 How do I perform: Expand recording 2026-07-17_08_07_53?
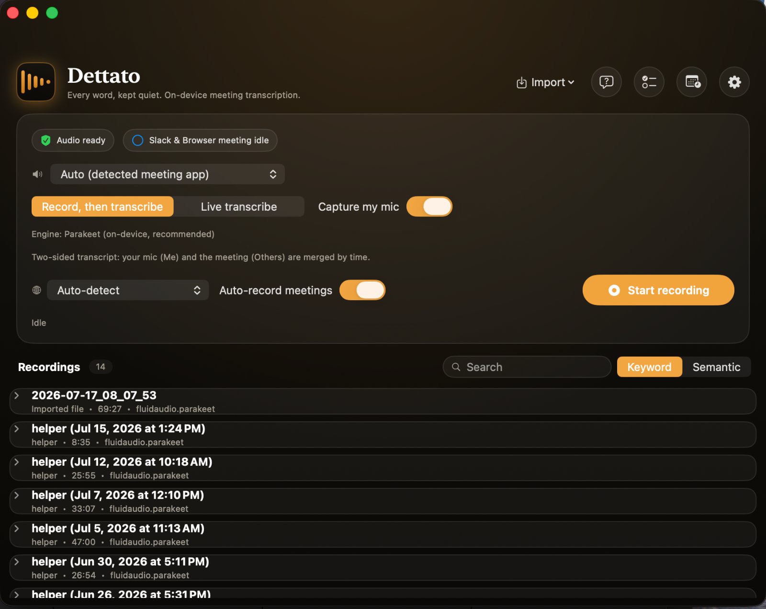[17, 395]
